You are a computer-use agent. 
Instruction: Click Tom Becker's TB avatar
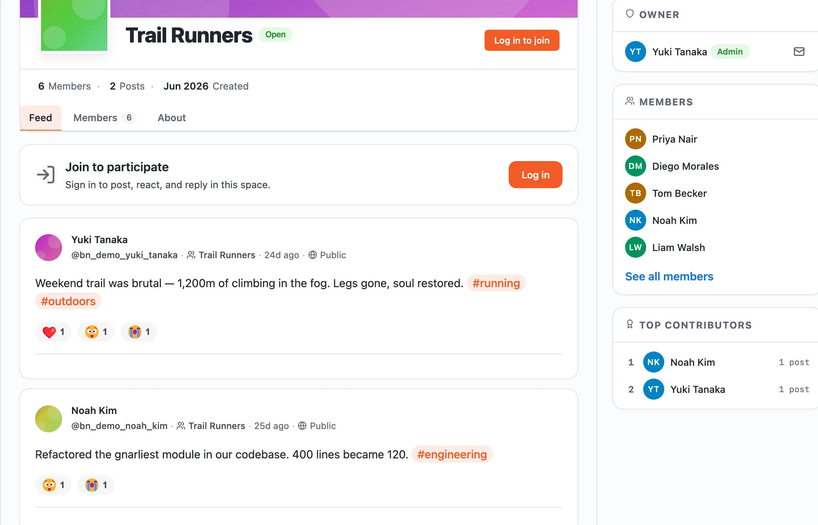click(635, 193)
